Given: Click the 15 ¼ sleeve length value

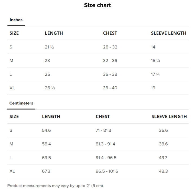Looking at the screenshot, I should point(155,61).
